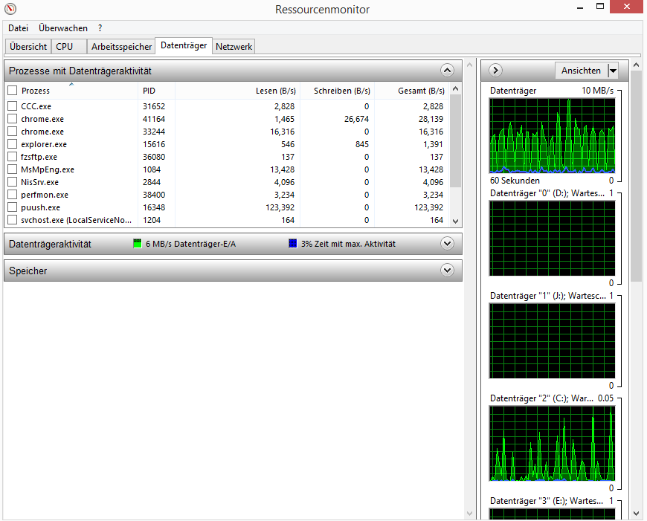647x521 pixels.
Task: Click the process list scroll down arrow
Action: pyautogui.click(x=456, y=221)
